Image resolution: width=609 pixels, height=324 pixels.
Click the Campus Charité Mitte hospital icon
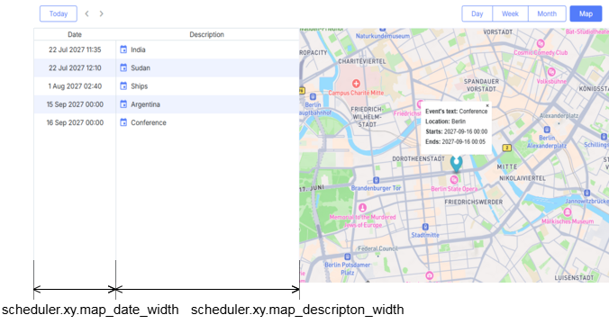[356, 84]
